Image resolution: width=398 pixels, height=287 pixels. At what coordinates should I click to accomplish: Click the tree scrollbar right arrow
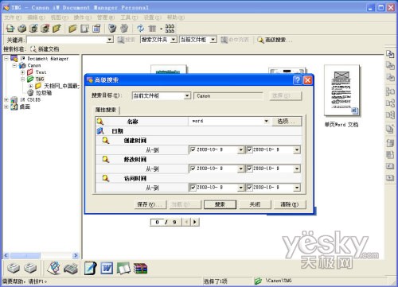pos(76,255)
